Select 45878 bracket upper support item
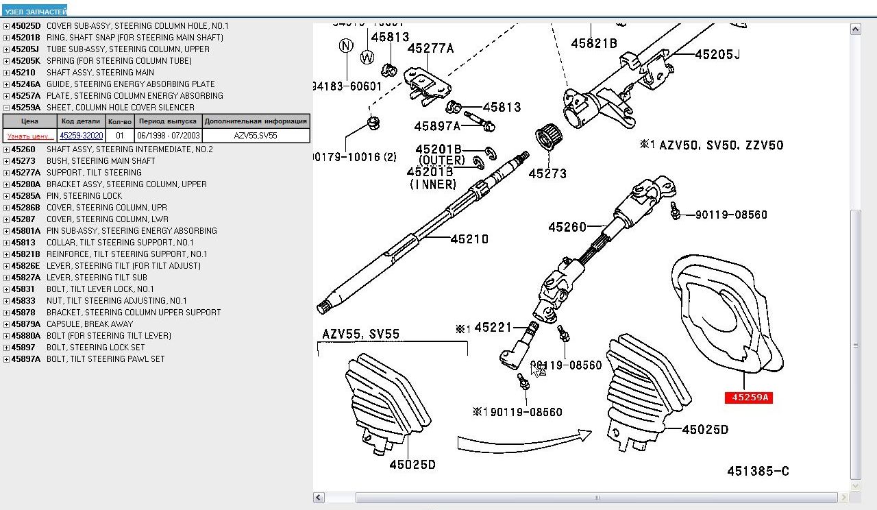Viewport: 877px width, 510px height. [x=133, y=313]
